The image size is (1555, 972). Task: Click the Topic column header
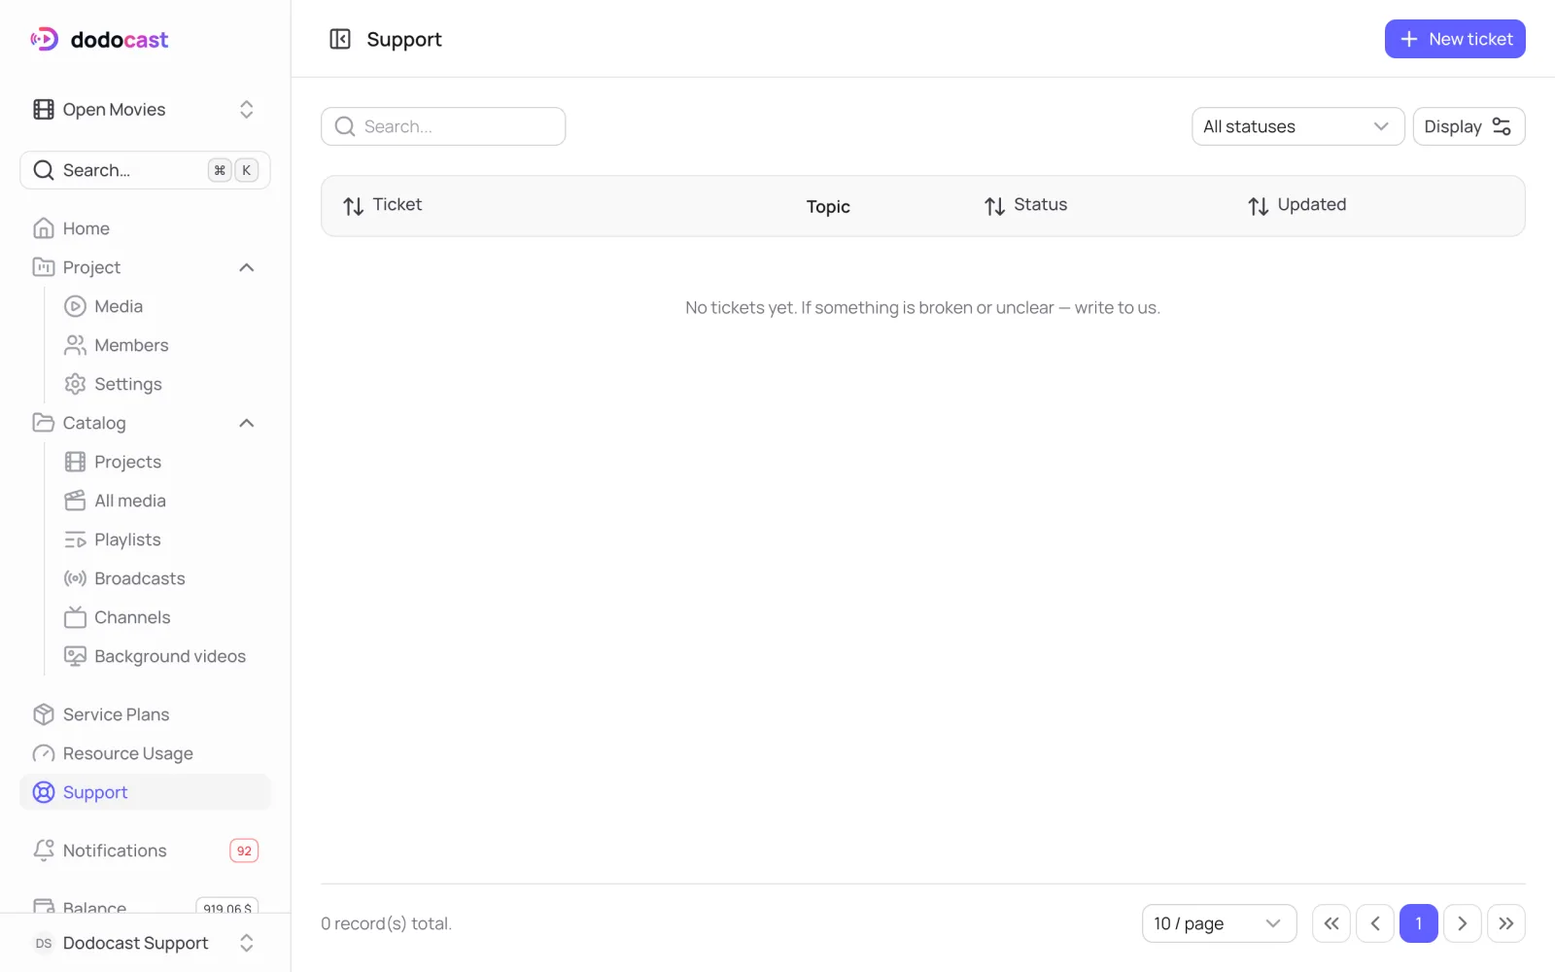(x=828, y=206)
